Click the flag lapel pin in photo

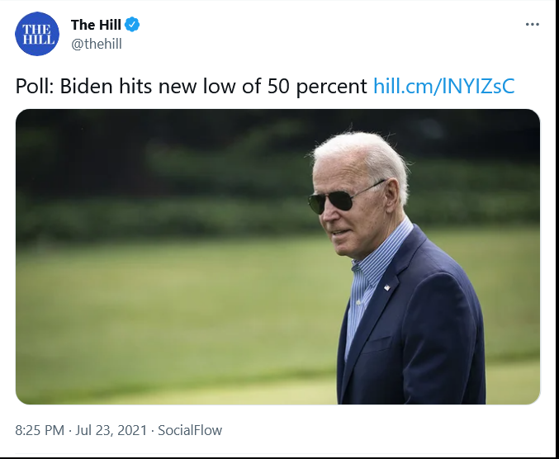click(386, 287)
